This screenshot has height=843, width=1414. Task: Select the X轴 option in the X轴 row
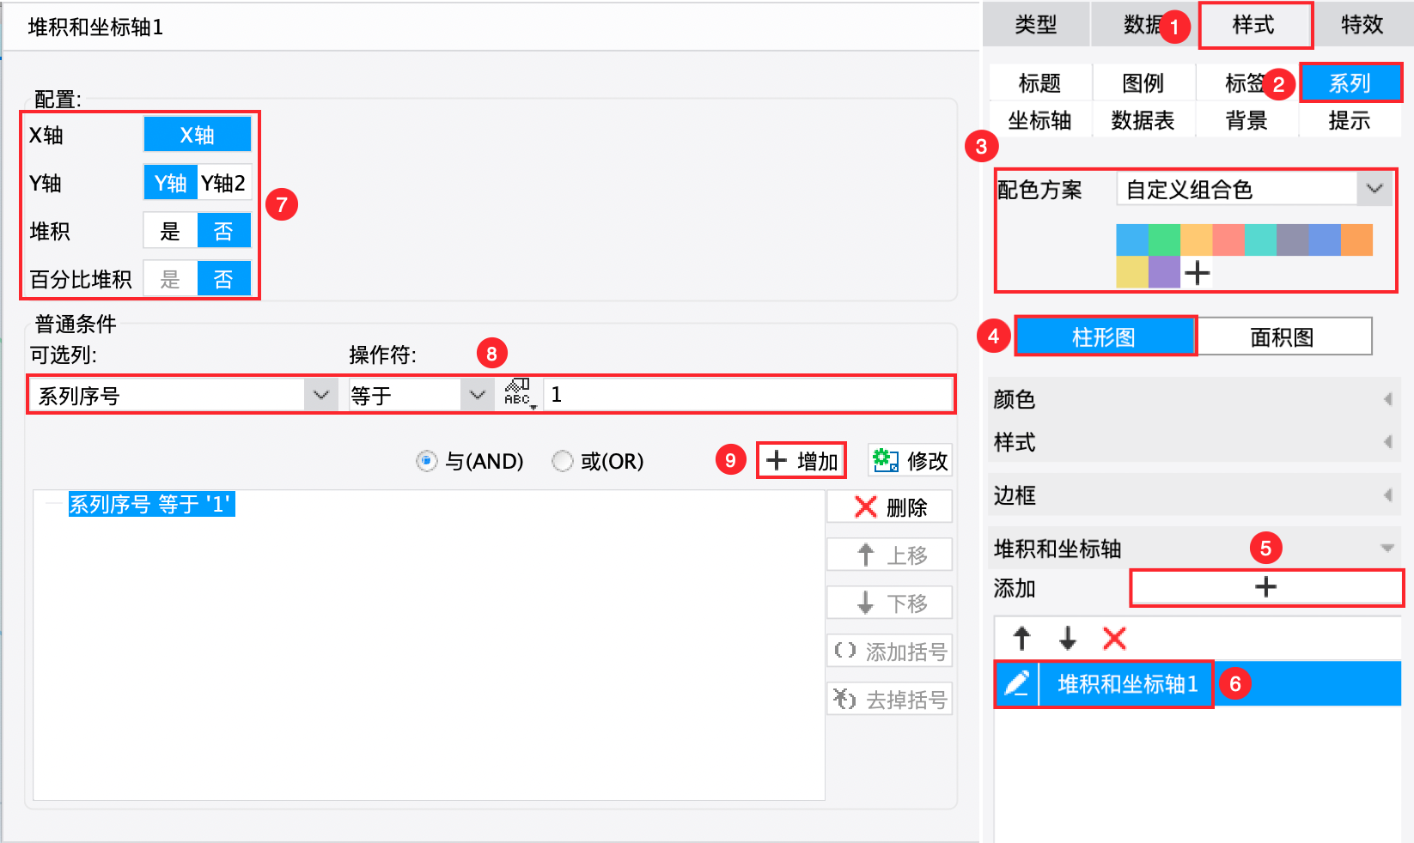click(x=198, y=135)
